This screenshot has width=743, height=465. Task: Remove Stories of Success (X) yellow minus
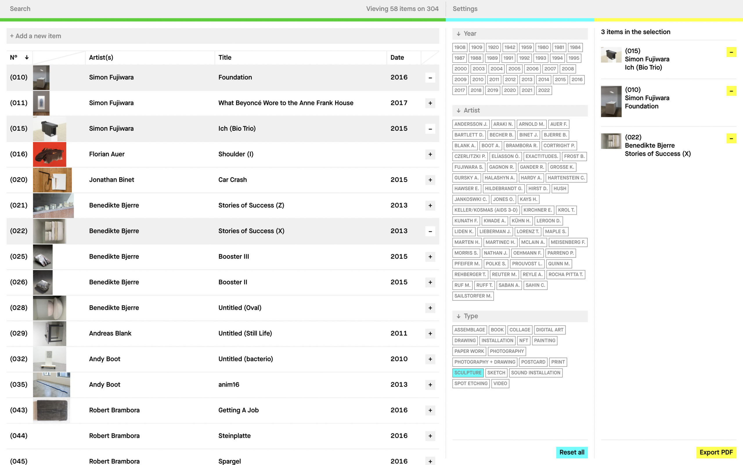[x=731, y=138]
